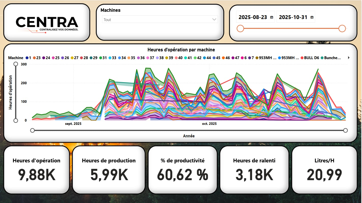This screenshot has height=203, width=362.
Task: Select machine 34 in the legend
Action: [122, 58]
